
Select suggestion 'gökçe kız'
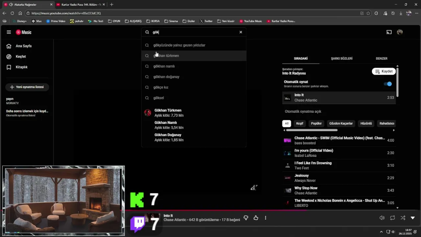tap(194, 87)
